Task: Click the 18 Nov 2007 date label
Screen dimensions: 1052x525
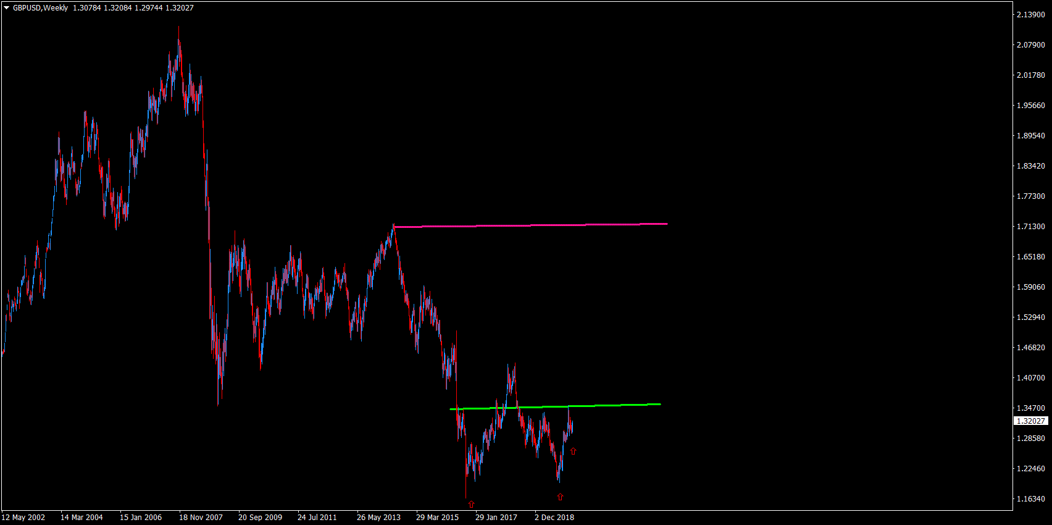Action: (201, 518)
